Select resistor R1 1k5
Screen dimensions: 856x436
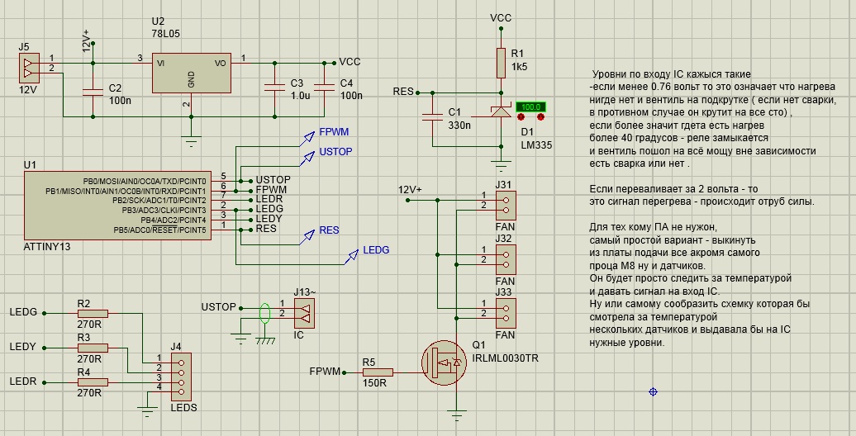(500, 61)
